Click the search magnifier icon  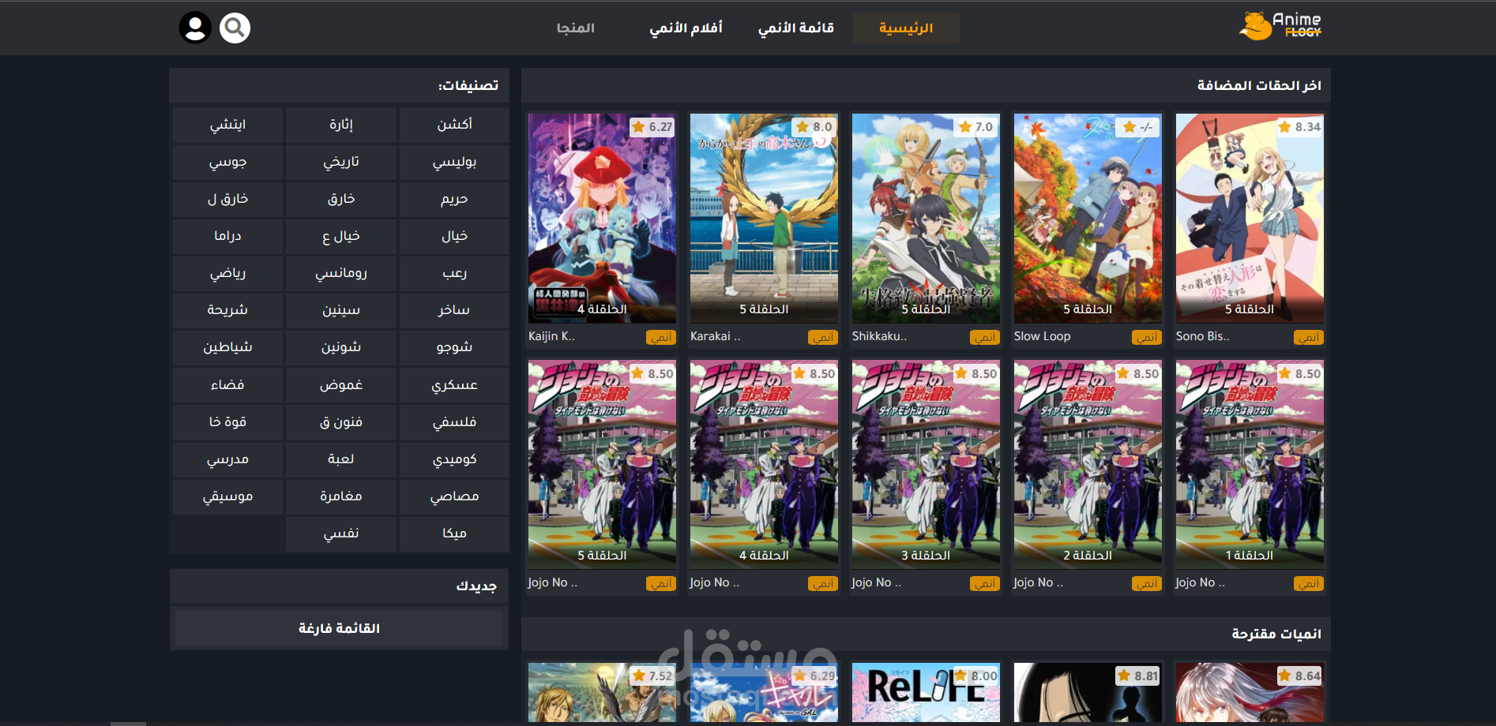pyautogui.click(x=235, y=28)
